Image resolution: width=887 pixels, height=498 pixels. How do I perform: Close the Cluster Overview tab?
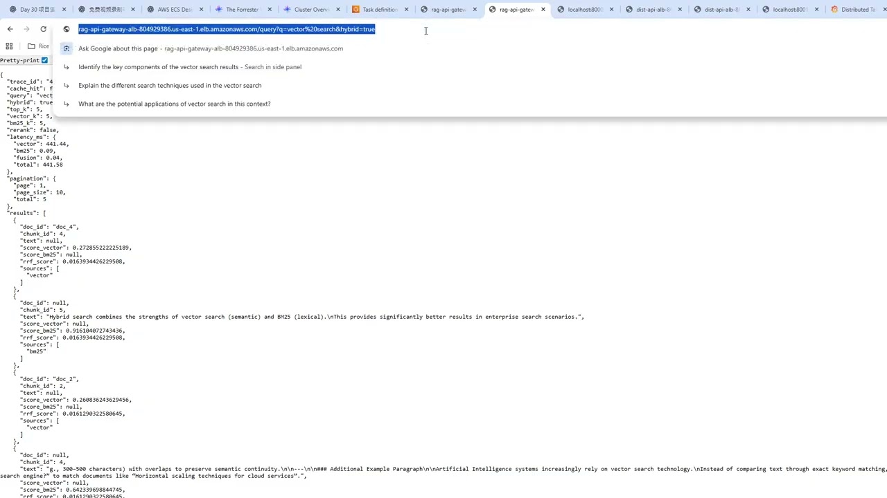338,10
